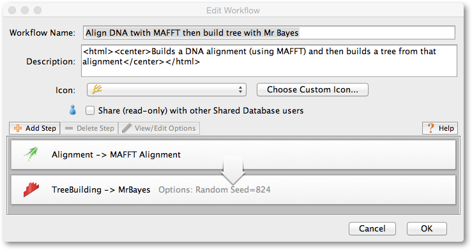Screen dimensions: 472x250
Task: Open Help from the toolbar
Action: tap(440, 128)
